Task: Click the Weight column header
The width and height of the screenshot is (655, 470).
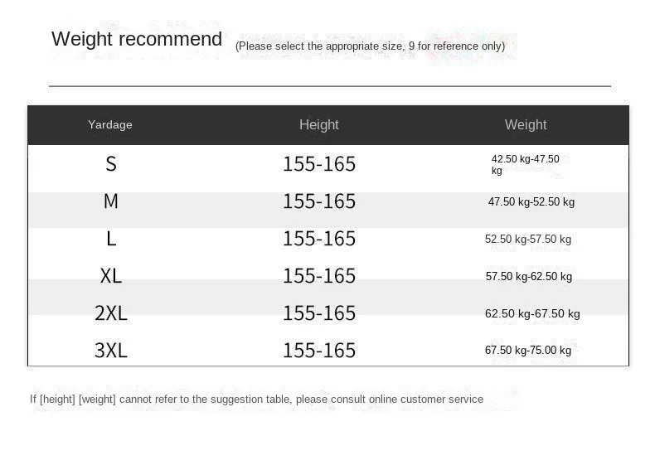Action: tap(526, 124)
